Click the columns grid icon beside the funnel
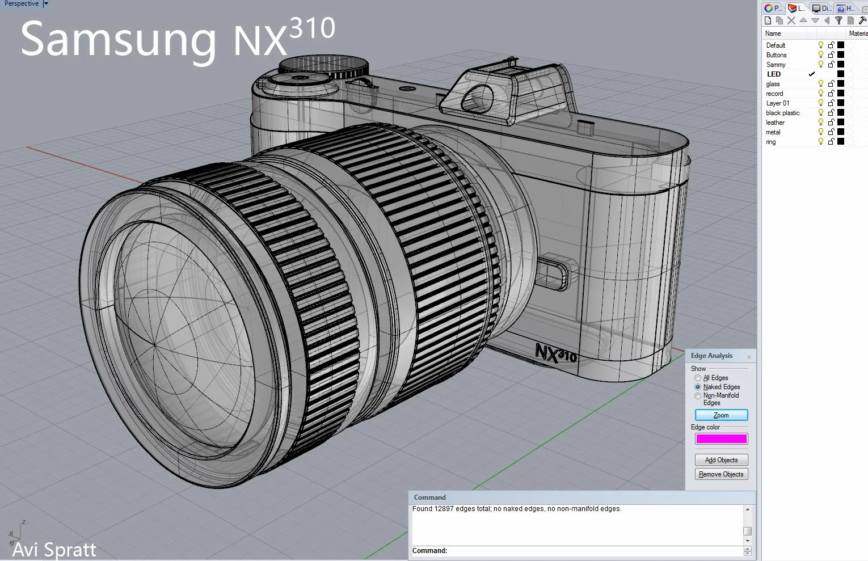This screenshot has height=561, width=868. 850,20
